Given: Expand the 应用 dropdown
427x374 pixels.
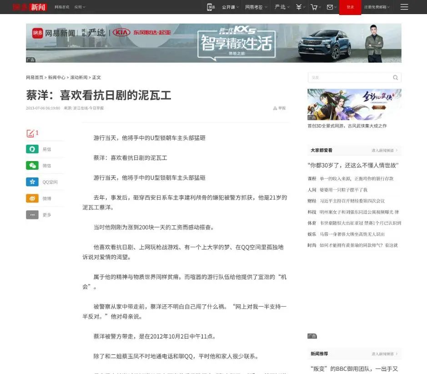Looking at the screenshot, I should (x=80, y=7).
